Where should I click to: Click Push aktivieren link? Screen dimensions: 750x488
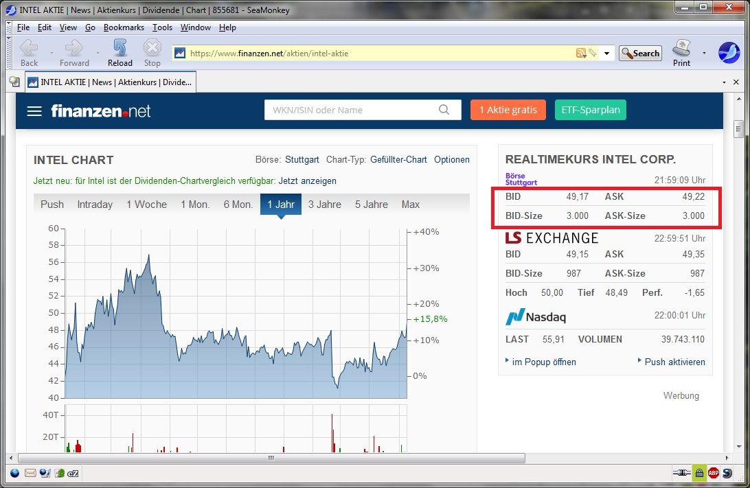675,362
